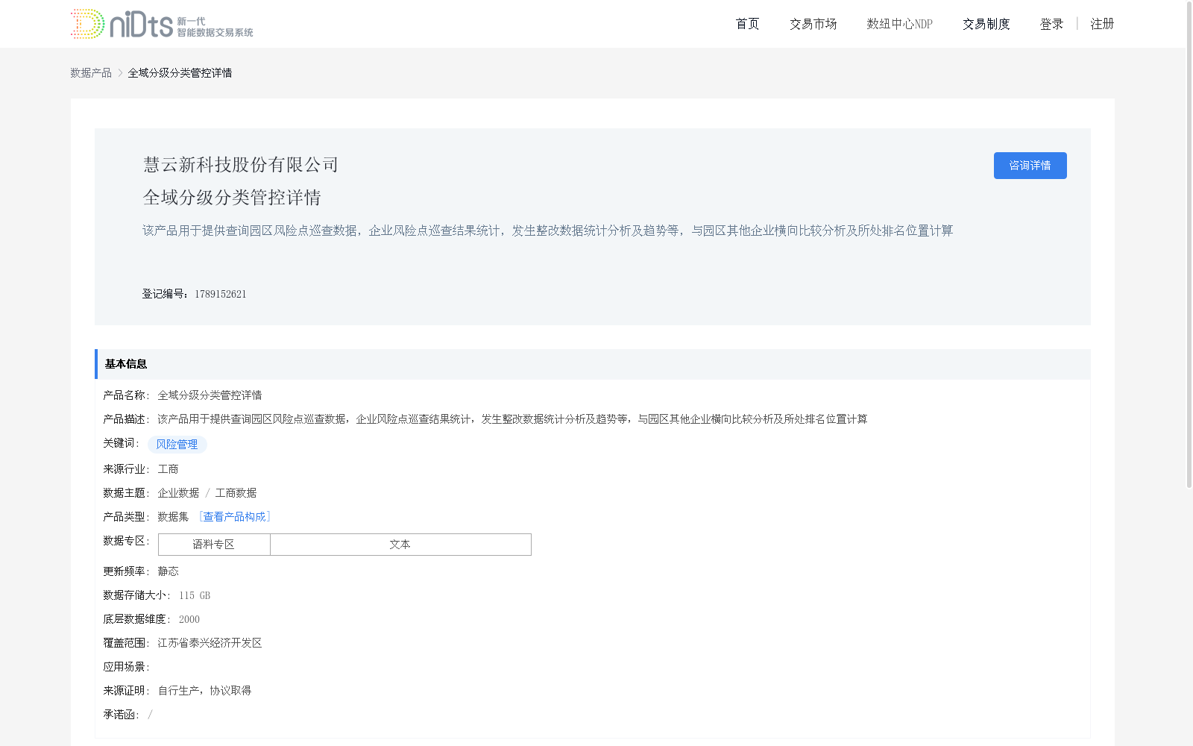
Task: Click the breadcrumb chevron separator icon
Action: point(120,72)
